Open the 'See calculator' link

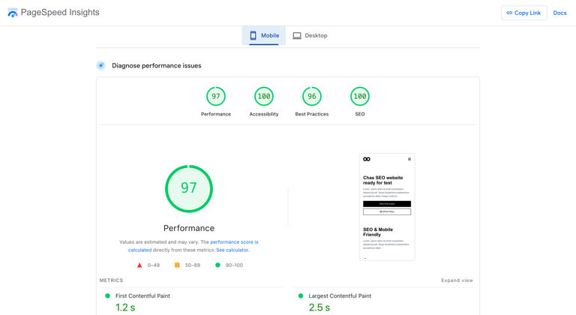(x=232, y=250)
